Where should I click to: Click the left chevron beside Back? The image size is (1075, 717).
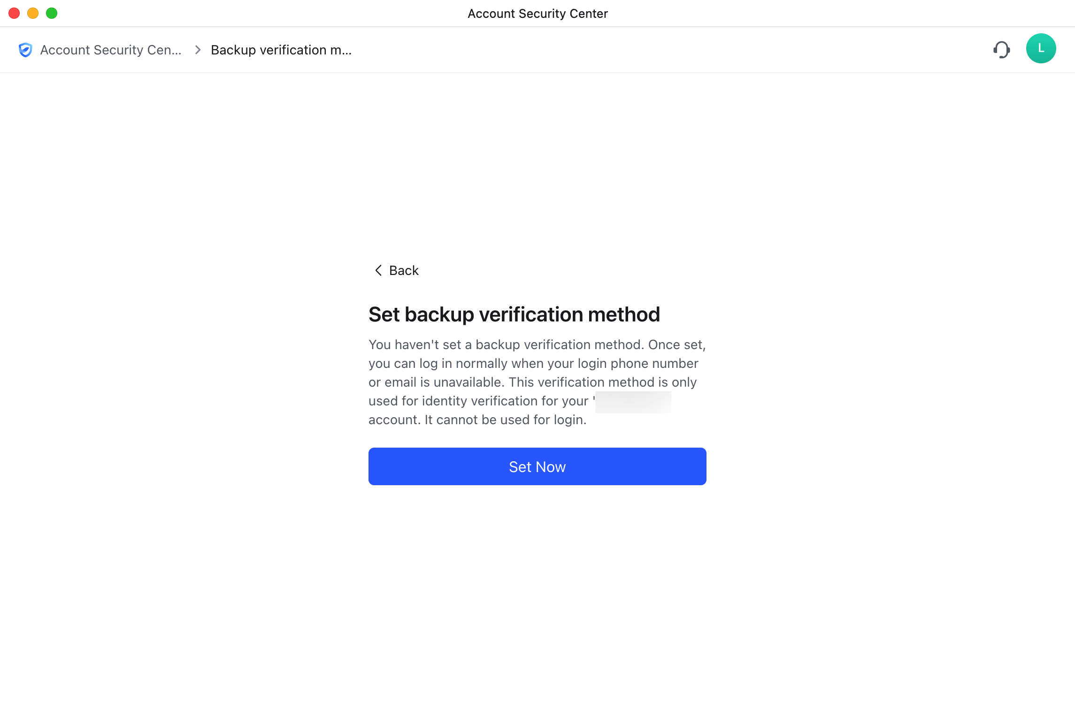tap(378, 270)
